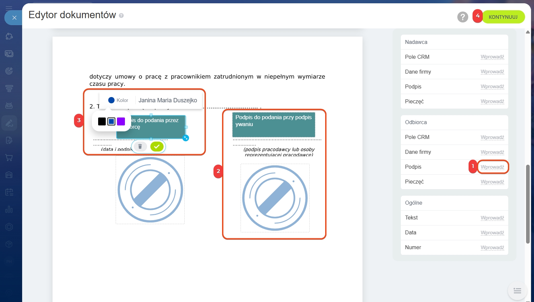The height and width of the screenshot is (302, 534).
Task: Delete the selected signature block via trash icon
Action: [140, 147]
